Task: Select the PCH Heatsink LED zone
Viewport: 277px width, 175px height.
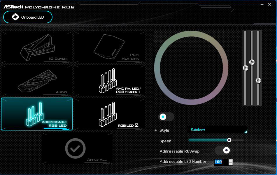Action: [x=110, y=47]
